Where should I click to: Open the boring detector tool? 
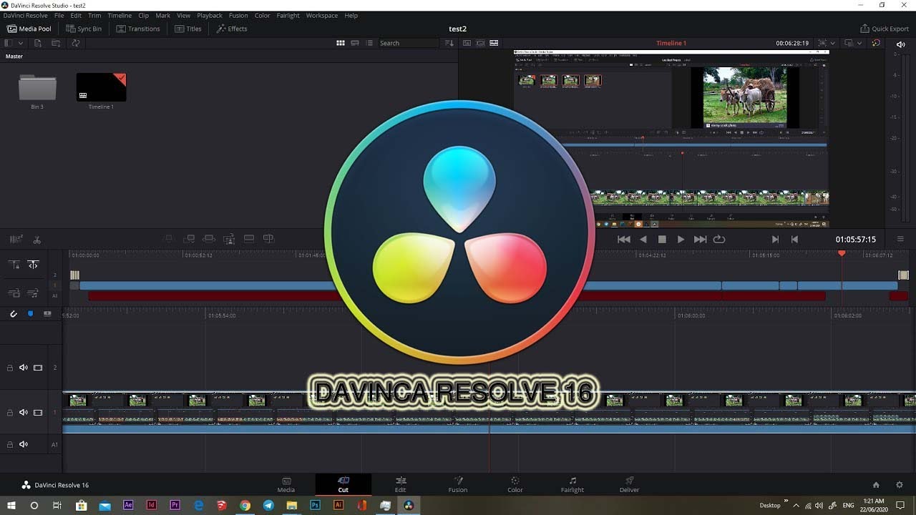click(16, 240)
